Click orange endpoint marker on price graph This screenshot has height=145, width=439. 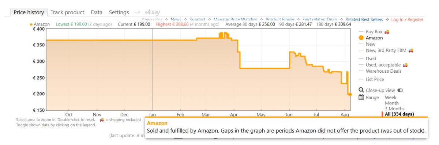[x=350, y=95]
